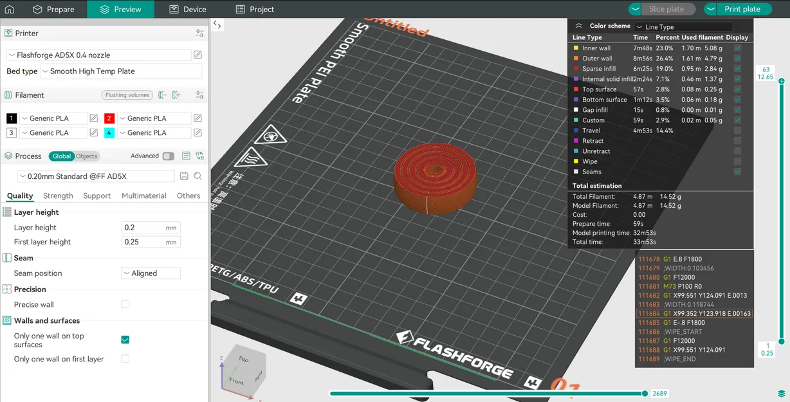Remove a filament slot icon
The height and width of the screenshot is (402, 790).
(162, 95)
